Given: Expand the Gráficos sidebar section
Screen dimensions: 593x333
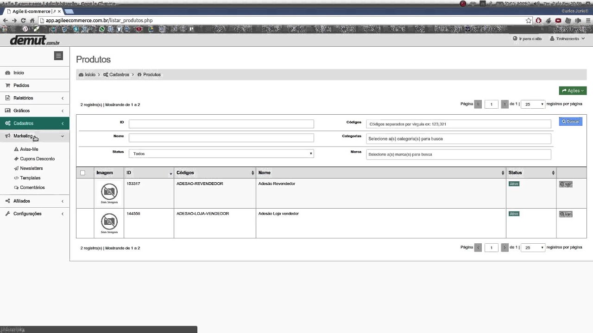Looking at the screenshot, I should coord(35,111).
